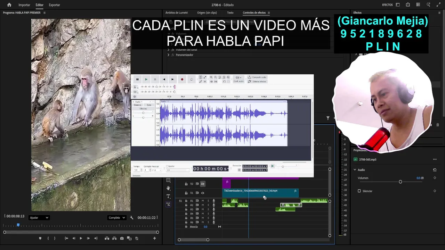This screenshot has height=250, width=445.
Task: Toggle loop playback in Audacity
Action: click(x=191, y=80)
